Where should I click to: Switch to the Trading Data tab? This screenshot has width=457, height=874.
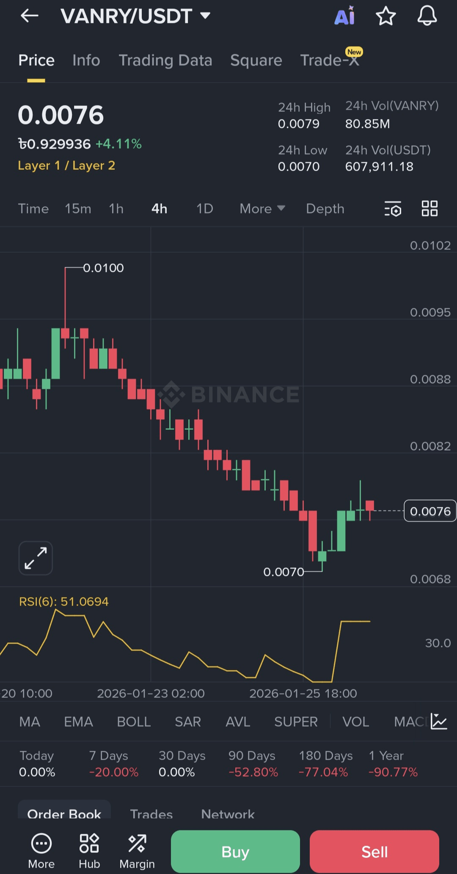pos(165,61)
